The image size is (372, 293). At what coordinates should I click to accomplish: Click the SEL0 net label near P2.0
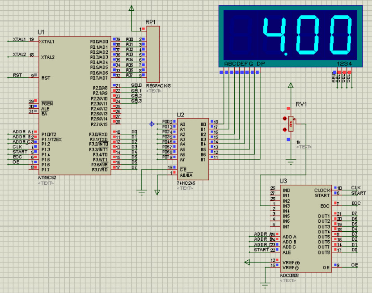click(136, 85)
